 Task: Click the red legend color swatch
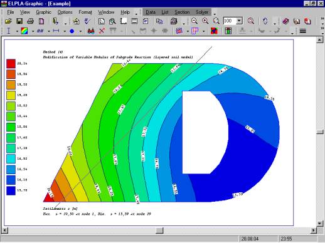11,64
